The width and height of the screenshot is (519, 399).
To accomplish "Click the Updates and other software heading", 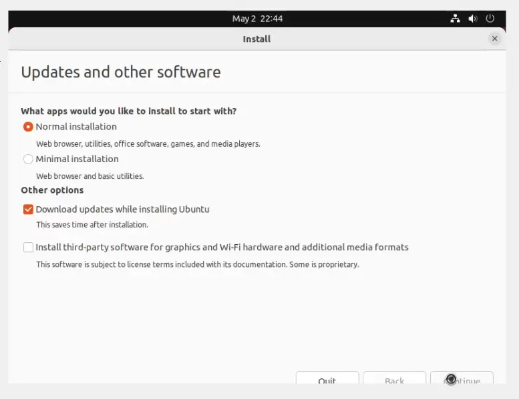I will (x=121, y=72).
